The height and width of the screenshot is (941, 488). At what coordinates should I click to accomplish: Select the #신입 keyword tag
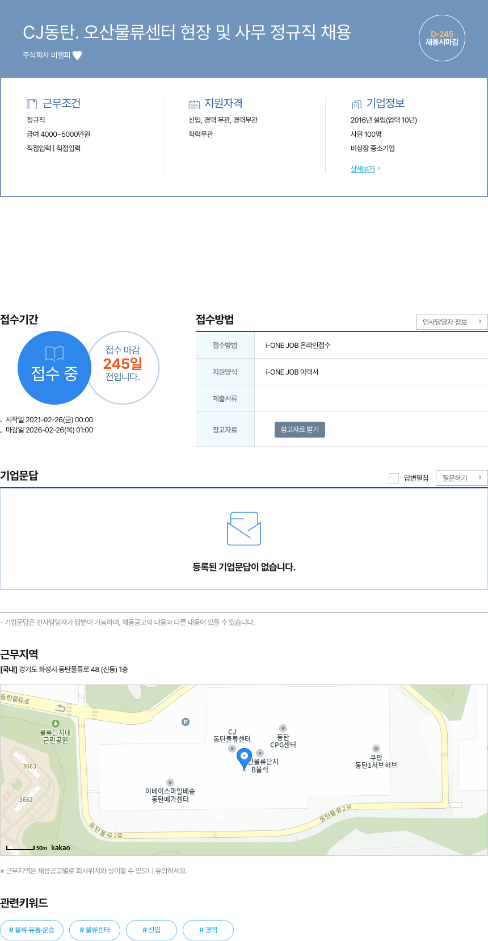[x=152, y=930]
